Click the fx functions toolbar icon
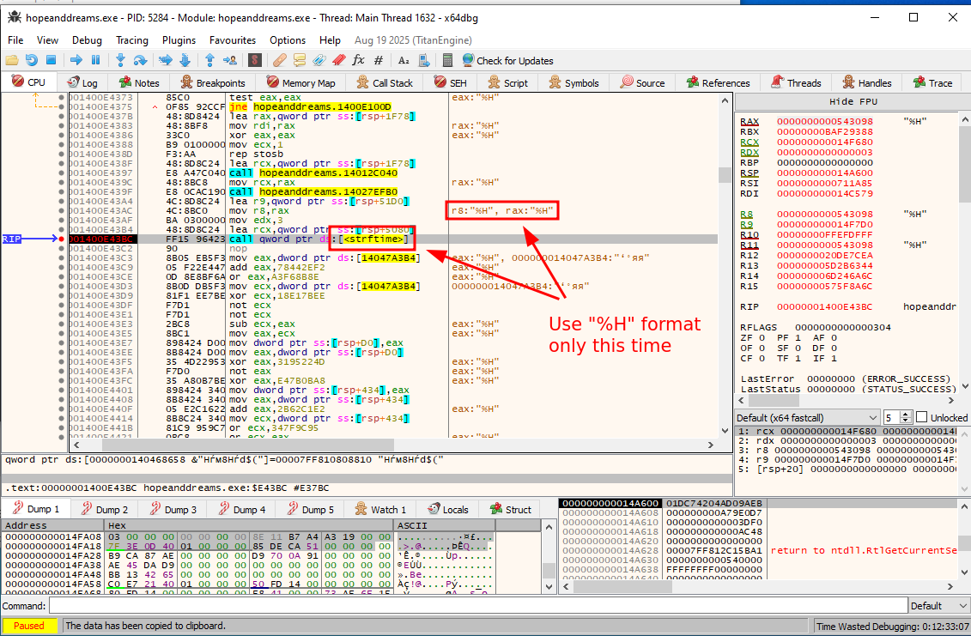 (358, 60)
